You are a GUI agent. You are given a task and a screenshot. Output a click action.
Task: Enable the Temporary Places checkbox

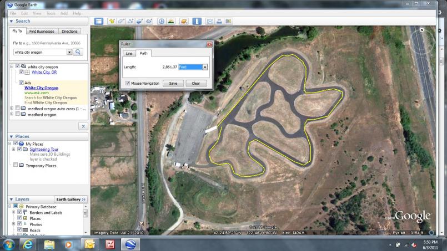16,165
